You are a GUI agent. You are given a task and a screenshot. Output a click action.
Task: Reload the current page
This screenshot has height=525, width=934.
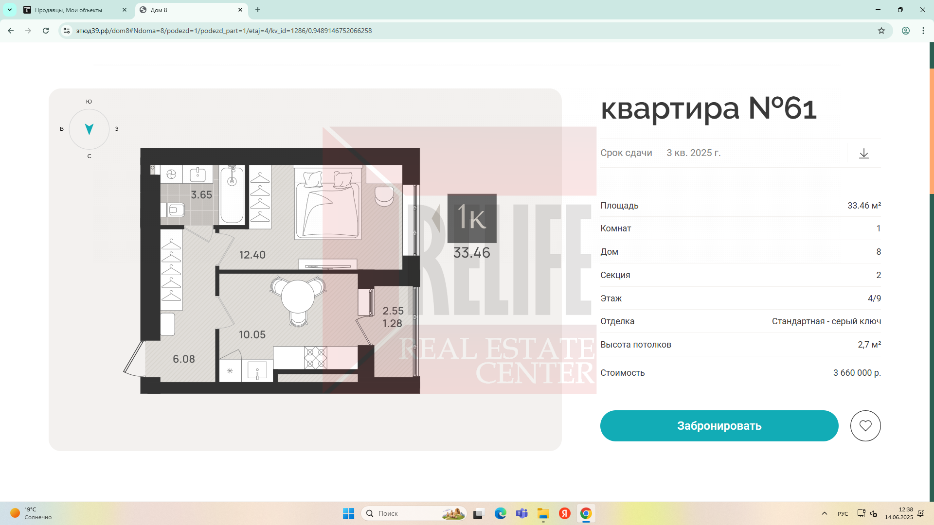tap(46, 31)
